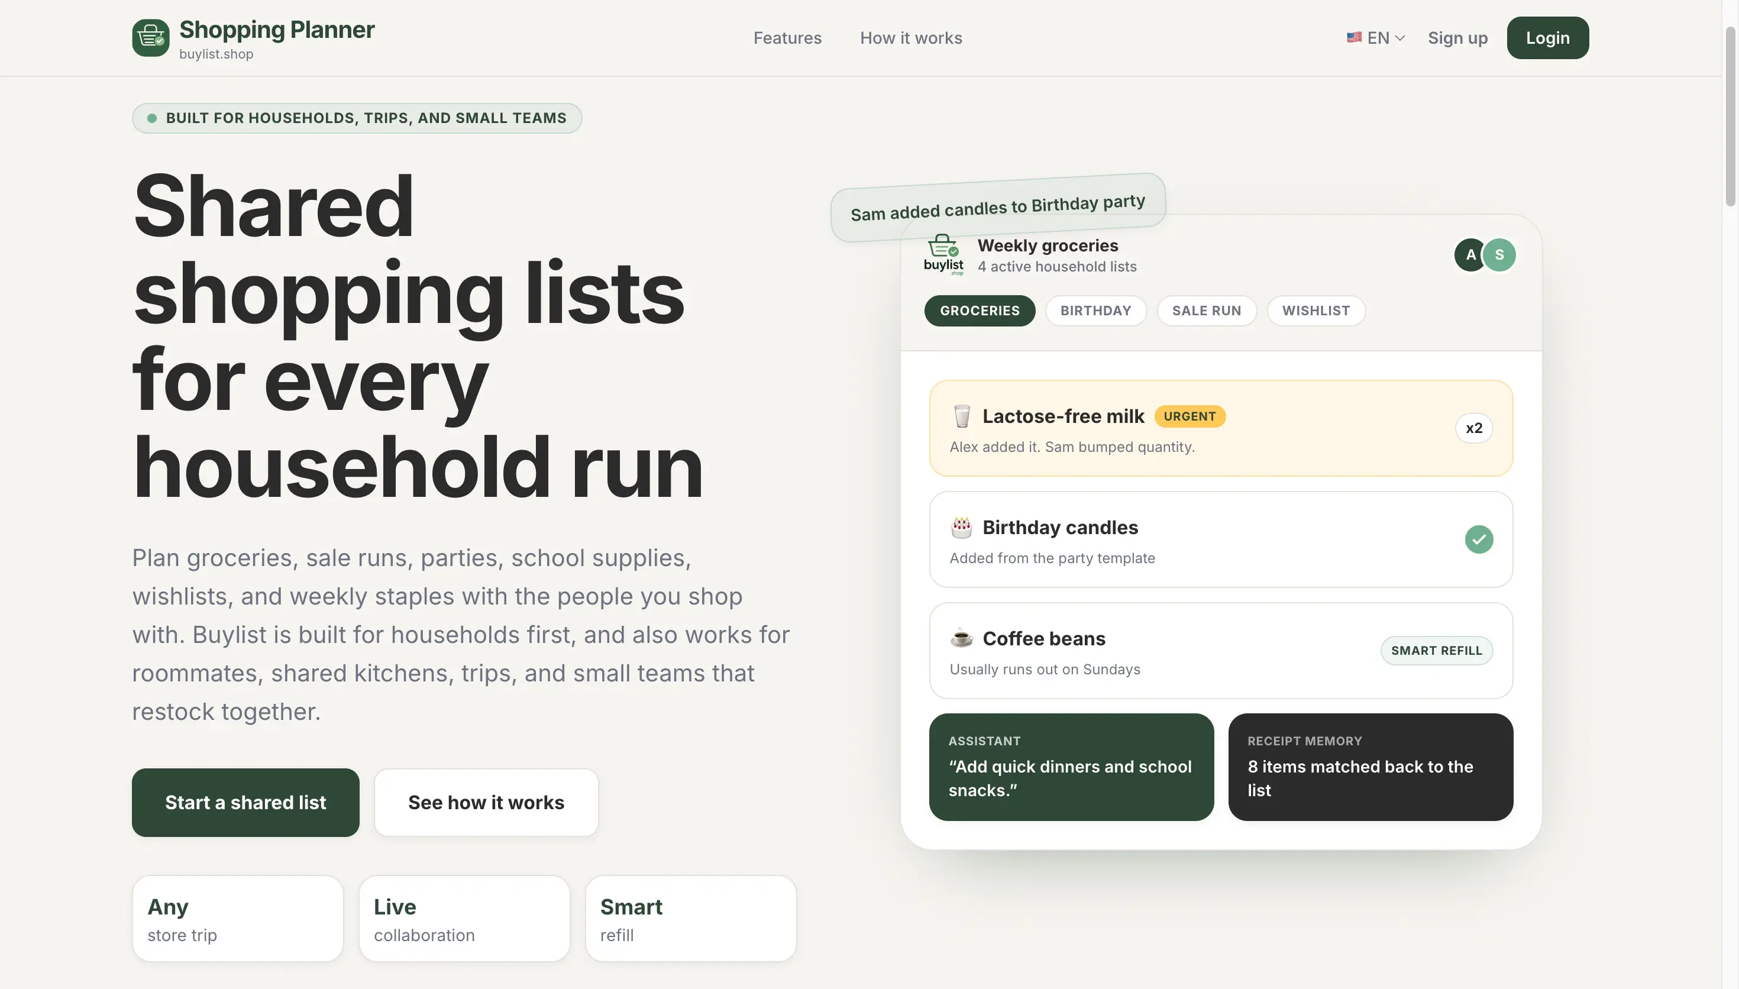Select the BIRTHDAY tab
This screenshot has height=989, width=1739.
tap(1095, 311)
